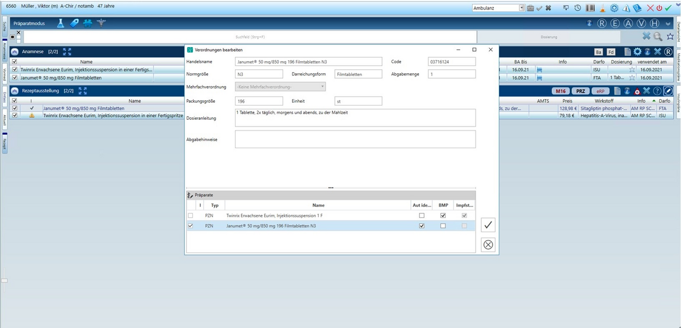Uncheck the Aut idem box for Janumet
The height and width of the screenshot is (328, 681).
click(x=421, y=226)
